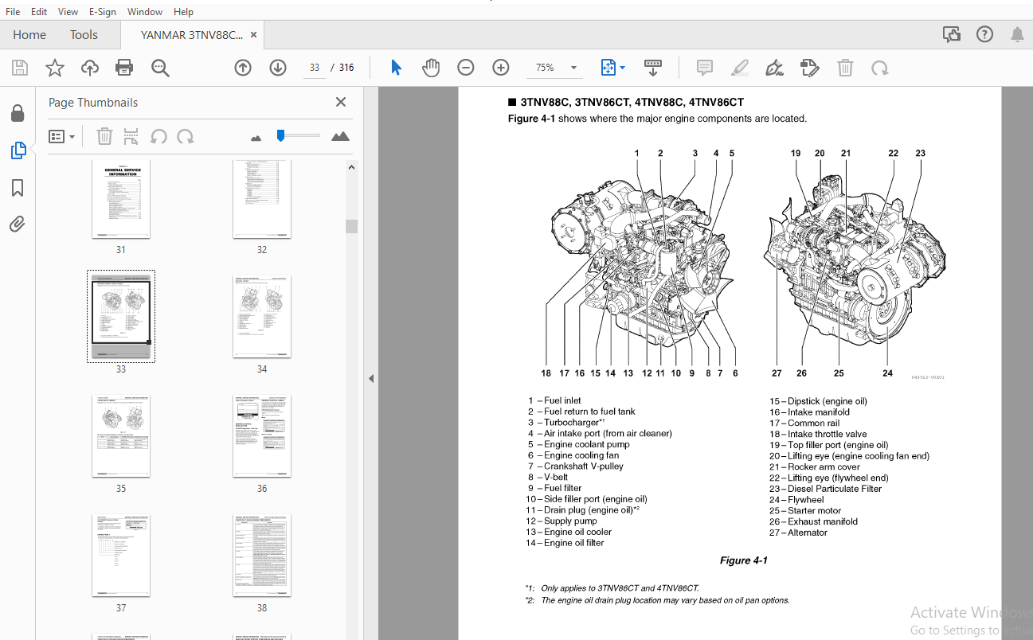
Task: Open the find text magnifier
Action: coord(160,68)
